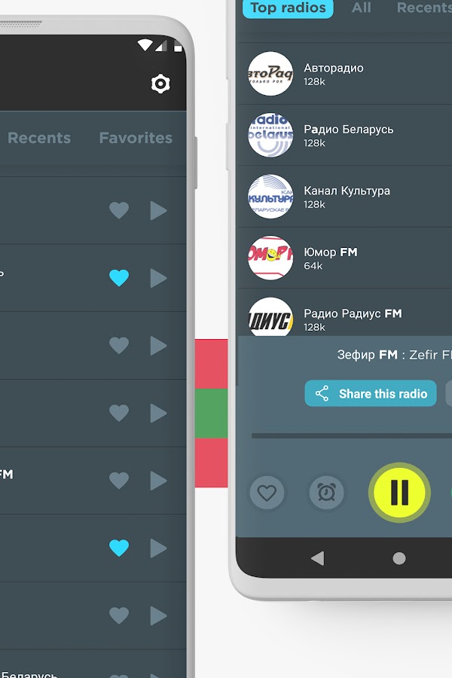Play the first station in the list
The image size is (452, 678).
click(x=158, y=210)
